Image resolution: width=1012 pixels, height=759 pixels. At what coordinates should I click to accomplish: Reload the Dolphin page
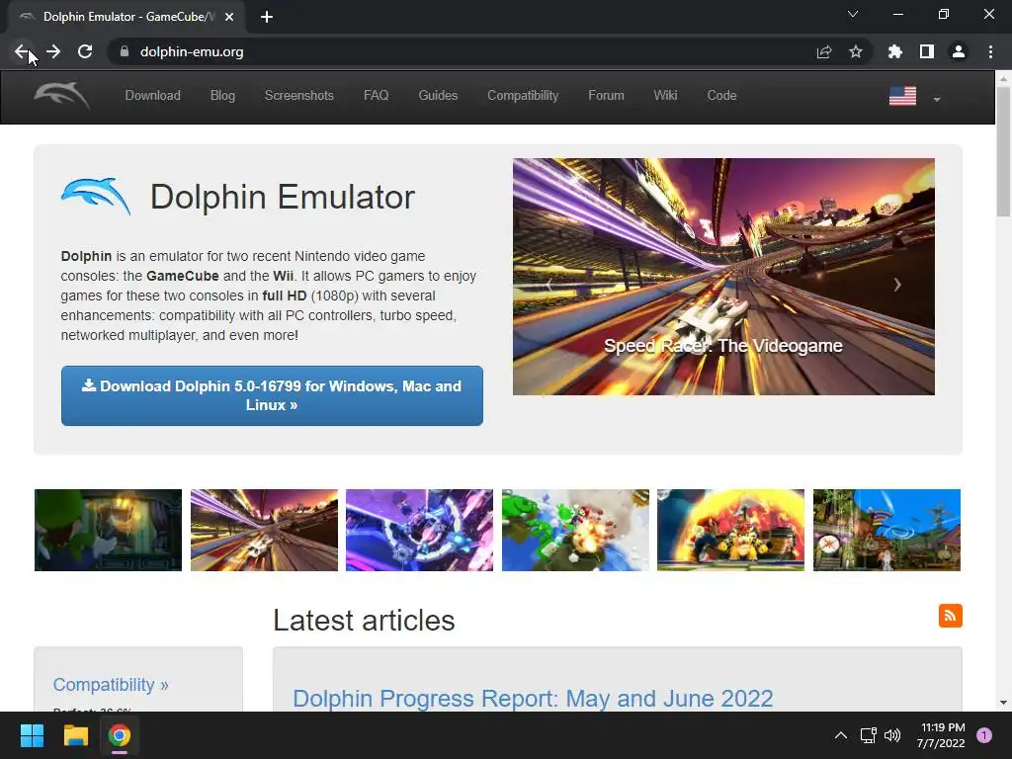[85, 51]
